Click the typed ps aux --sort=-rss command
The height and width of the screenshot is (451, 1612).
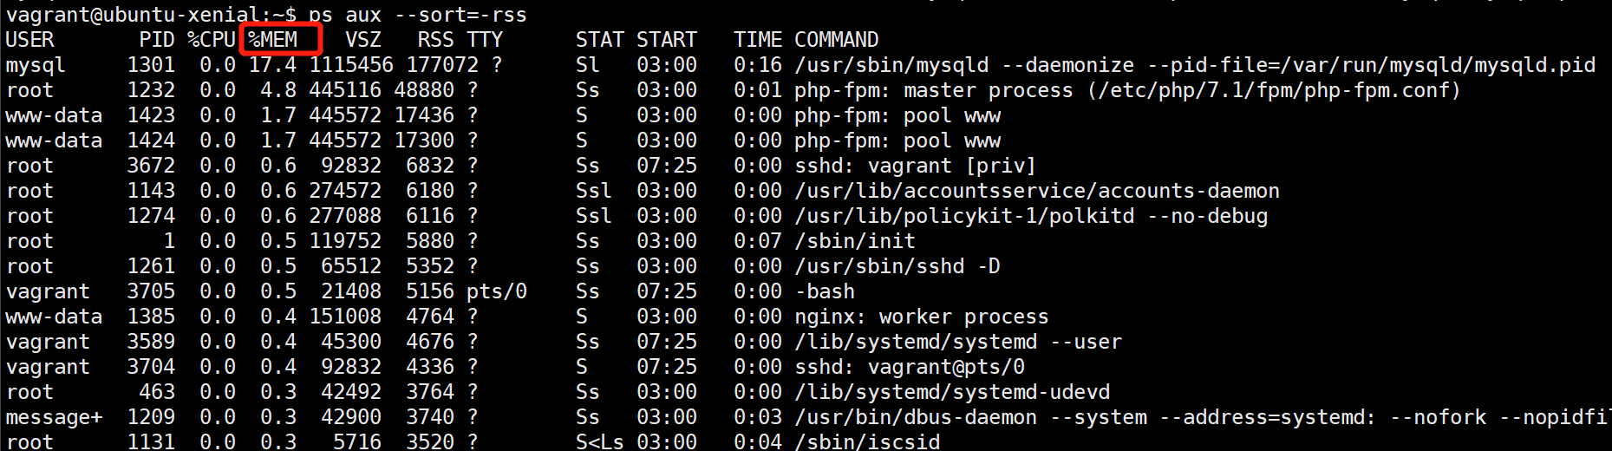418,14
